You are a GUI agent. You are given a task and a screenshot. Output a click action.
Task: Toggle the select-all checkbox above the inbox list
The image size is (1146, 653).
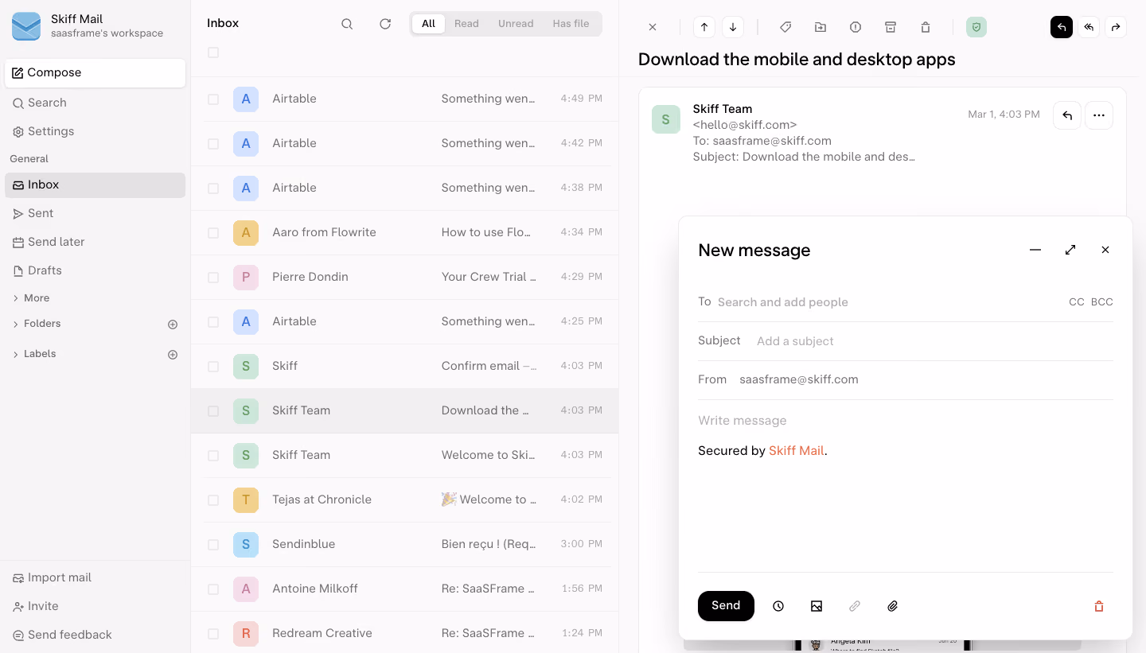tap(213, 52)
